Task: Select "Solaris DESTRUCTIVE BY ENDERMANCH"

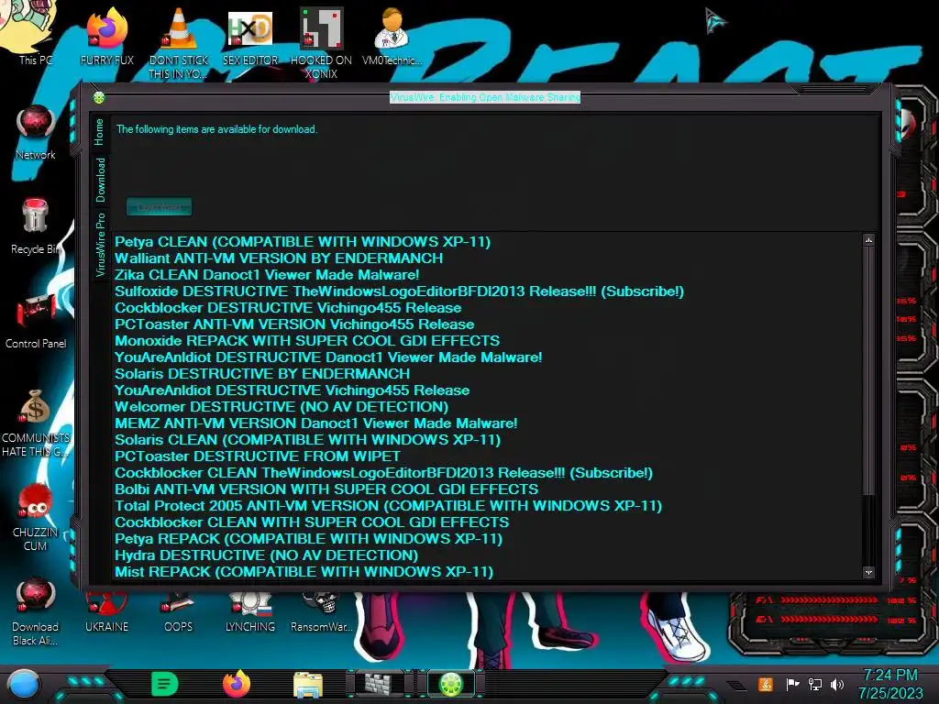Action: coord(262,374)
